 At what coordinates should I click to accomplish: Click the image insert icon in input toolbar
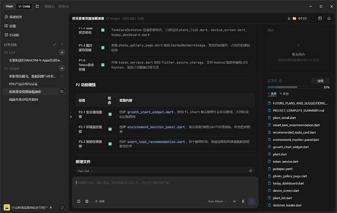point(87,201)
